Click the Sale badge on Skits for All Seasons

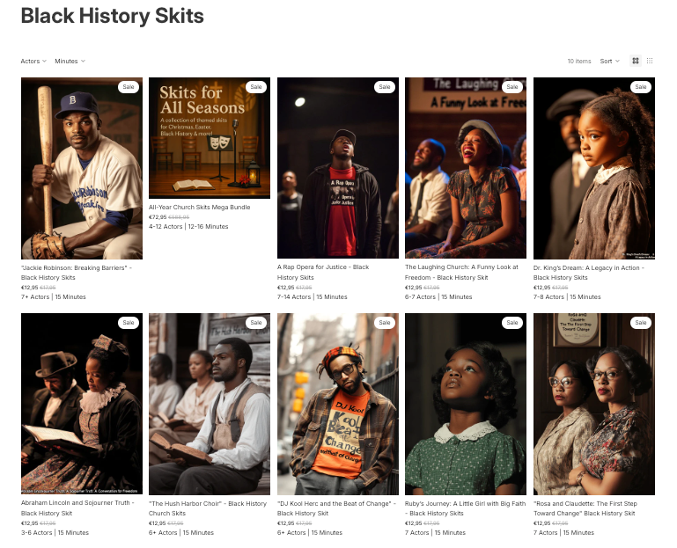click(x=256, y=87)
